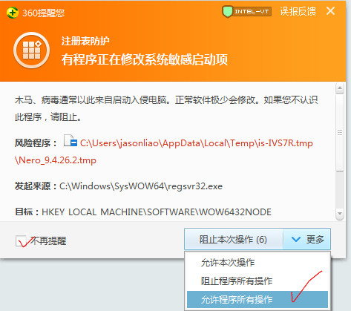Tick the 不再提醒 checkbox

click(x=21, y=240)
